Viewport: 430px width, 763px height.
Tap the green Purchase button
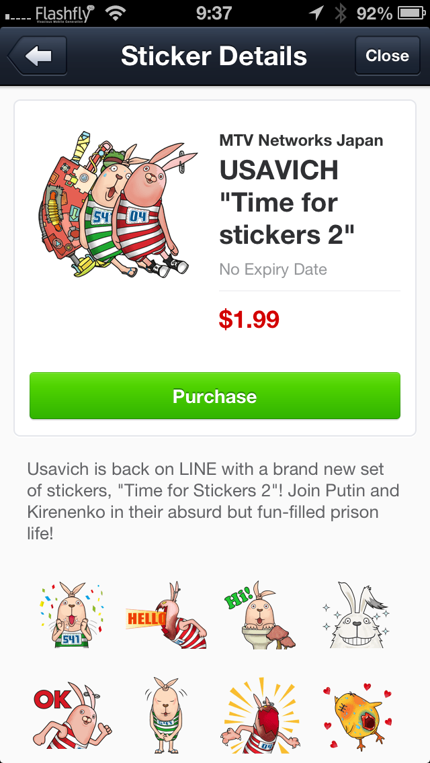[x=215, y=396]
